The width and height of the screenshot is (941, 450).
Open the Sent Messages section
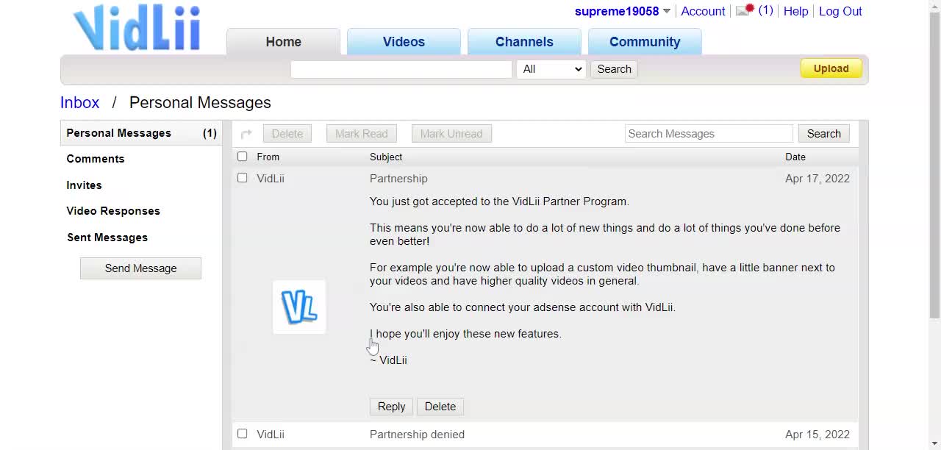click(107, 238)
